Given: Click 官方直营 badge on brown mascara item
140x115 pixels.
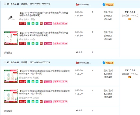Looking at the screenshot, I should 48,43.
